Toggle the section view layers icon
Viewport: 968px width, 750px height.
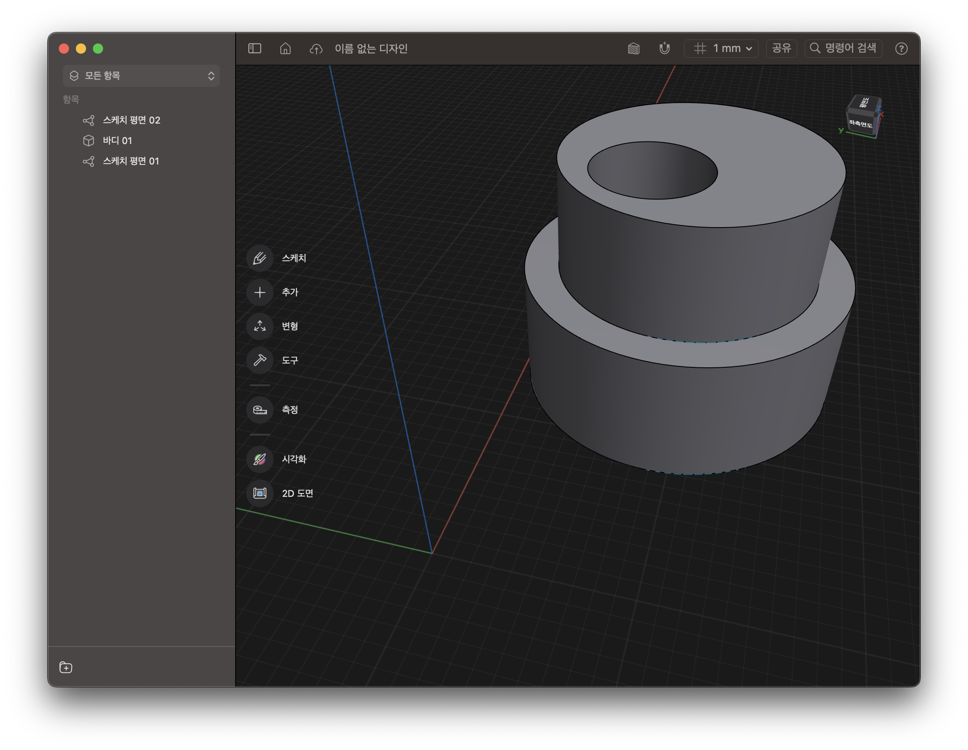tap(634, 48)
